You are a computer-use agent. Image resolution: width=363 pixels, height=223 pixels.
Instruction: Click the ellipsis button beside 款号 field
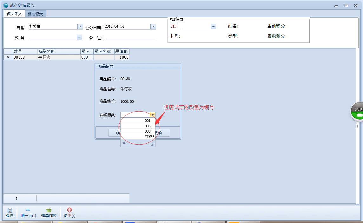(x=80, y=37)
